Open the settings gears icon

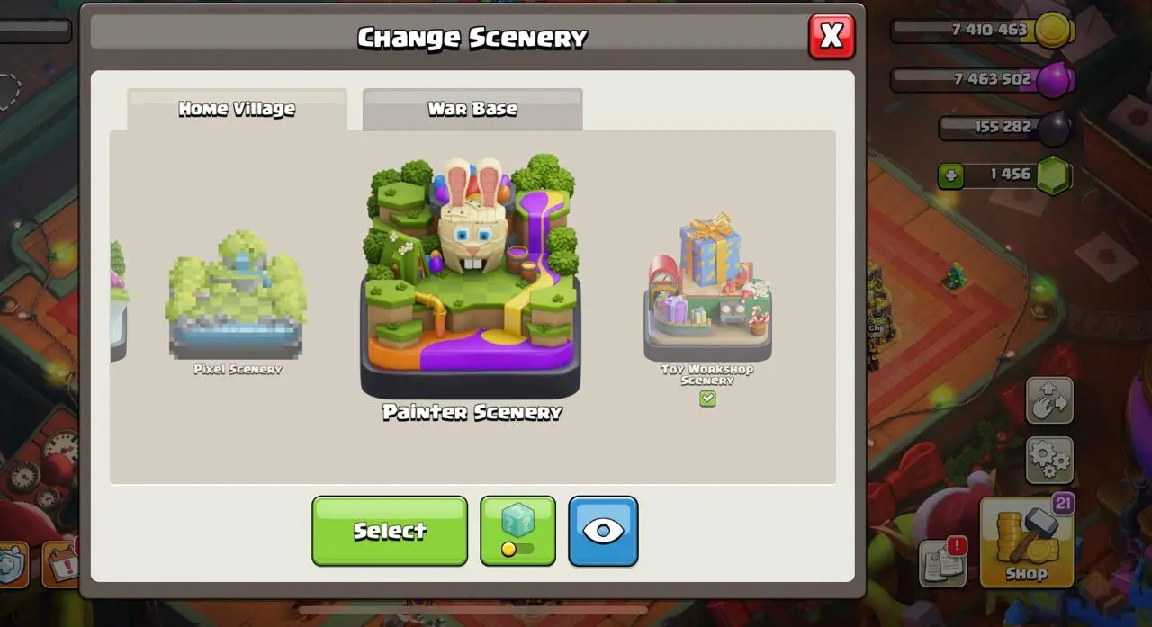pyautogui.click(x=1049, y=461)
